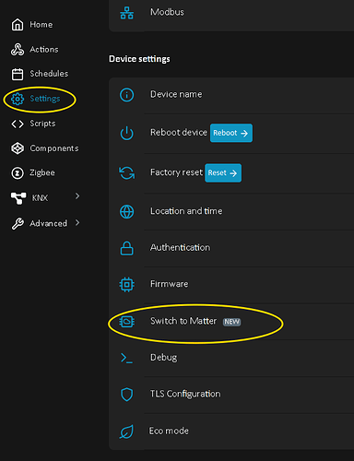Image resolution: width=354 pixels, height=461 pixels.
Task: Click the Settings gear icon
Action: click(x=18, y=99)
